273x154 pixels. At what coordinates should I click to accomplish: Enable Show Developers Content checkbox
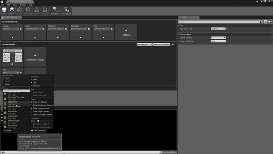point(32,105)
